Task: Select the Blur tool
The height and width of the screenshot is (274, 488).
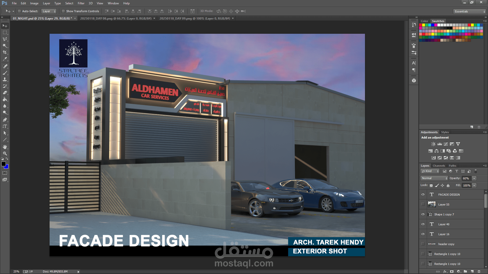Action: tap(5, 106)
